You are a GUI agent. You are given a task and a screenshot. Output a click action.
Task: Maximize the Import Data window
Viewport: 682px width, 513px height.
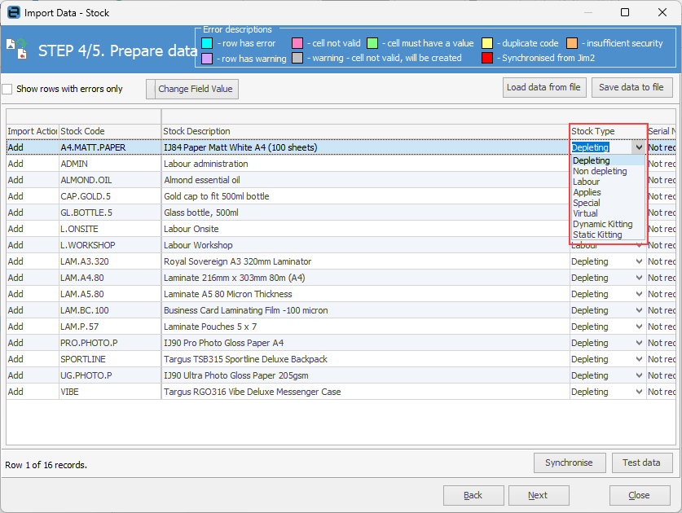coord(625,12)
